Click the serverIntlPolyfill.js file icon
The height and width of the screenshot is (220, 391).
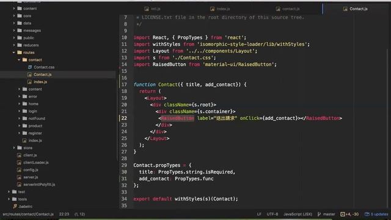tap(19, 185)
